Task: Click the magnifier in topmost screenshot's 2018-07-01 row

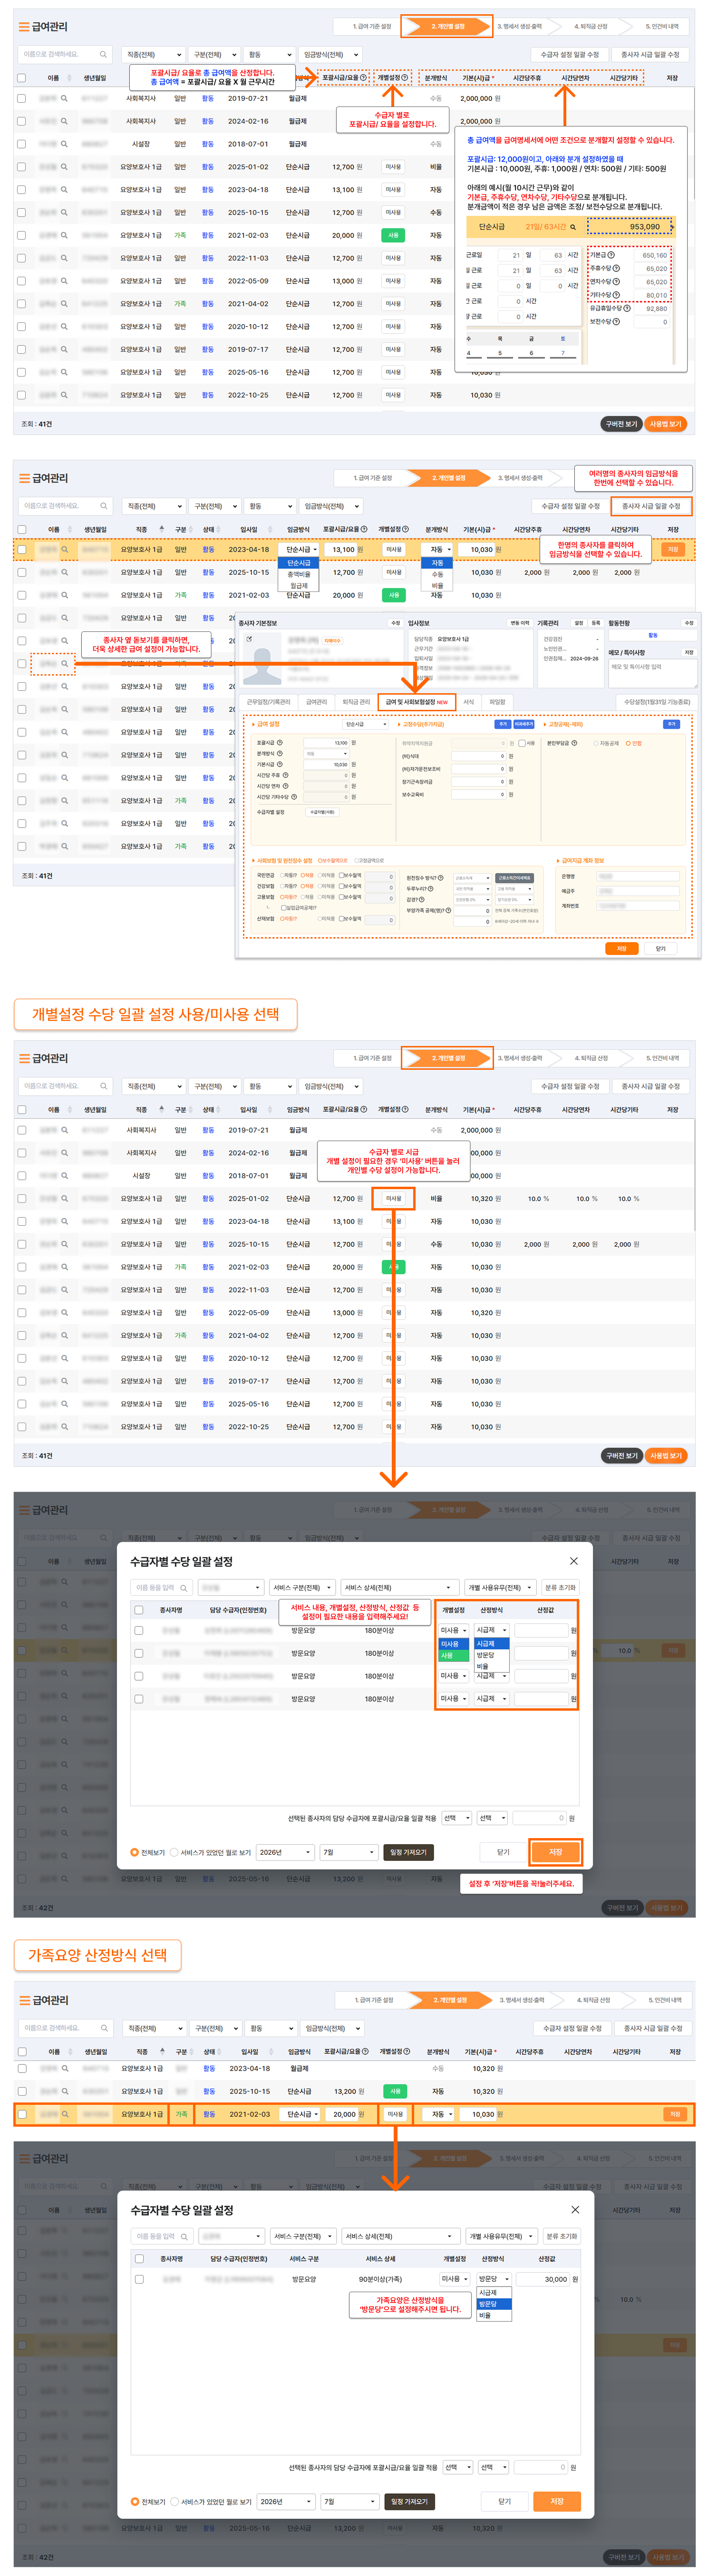Action: [x=65, y=144]
